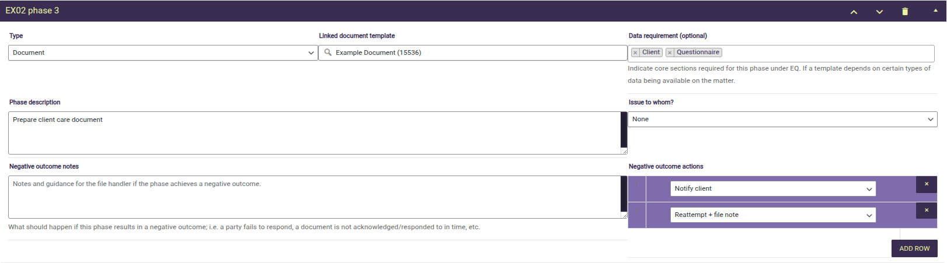Click into the Phase description text area
Screen dimensions: 947x263
point(314,133)
